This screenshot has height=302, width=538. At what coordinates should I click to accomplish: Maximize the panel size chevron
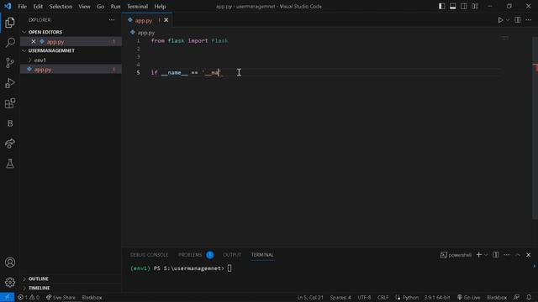(518, 255)
